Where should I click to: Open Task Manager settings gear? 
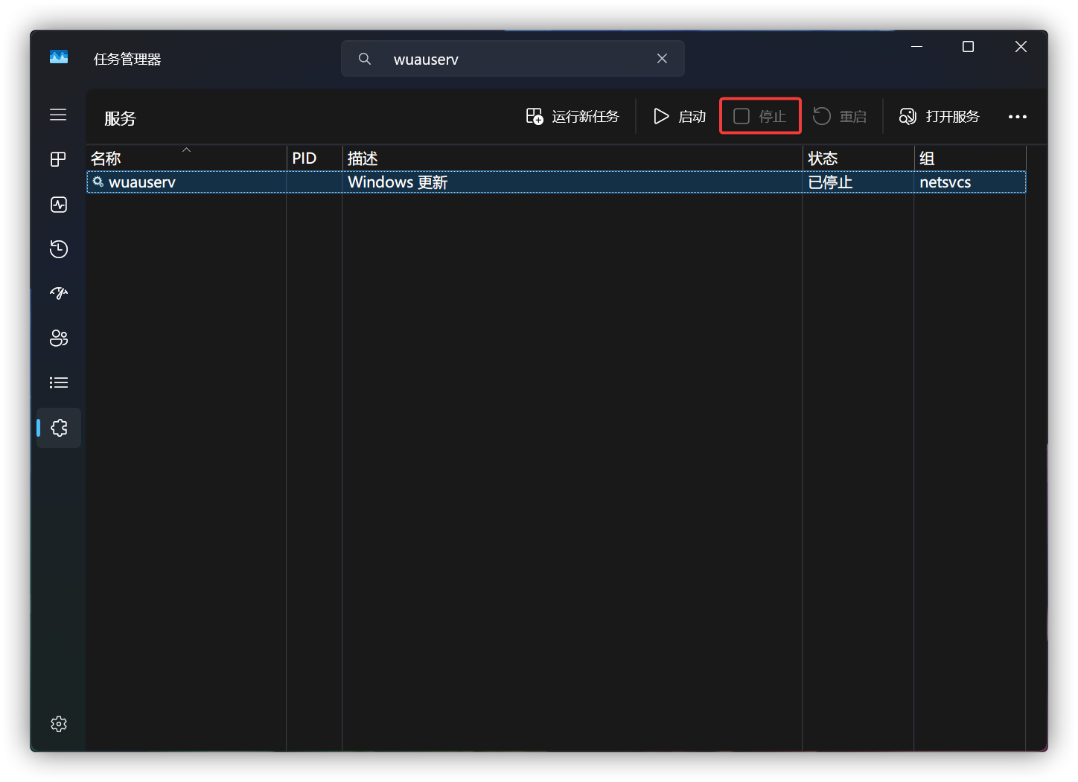[x=59, y=724]
